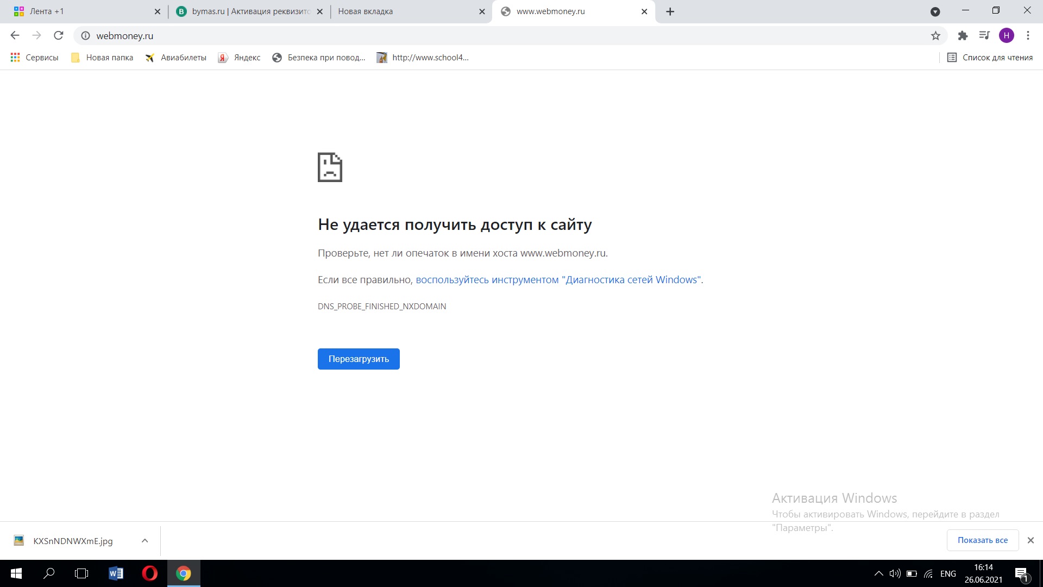This screenshot has width=1043, height=587.
Task: Open Word from the taskbar
Action: (x=116, y=573)
